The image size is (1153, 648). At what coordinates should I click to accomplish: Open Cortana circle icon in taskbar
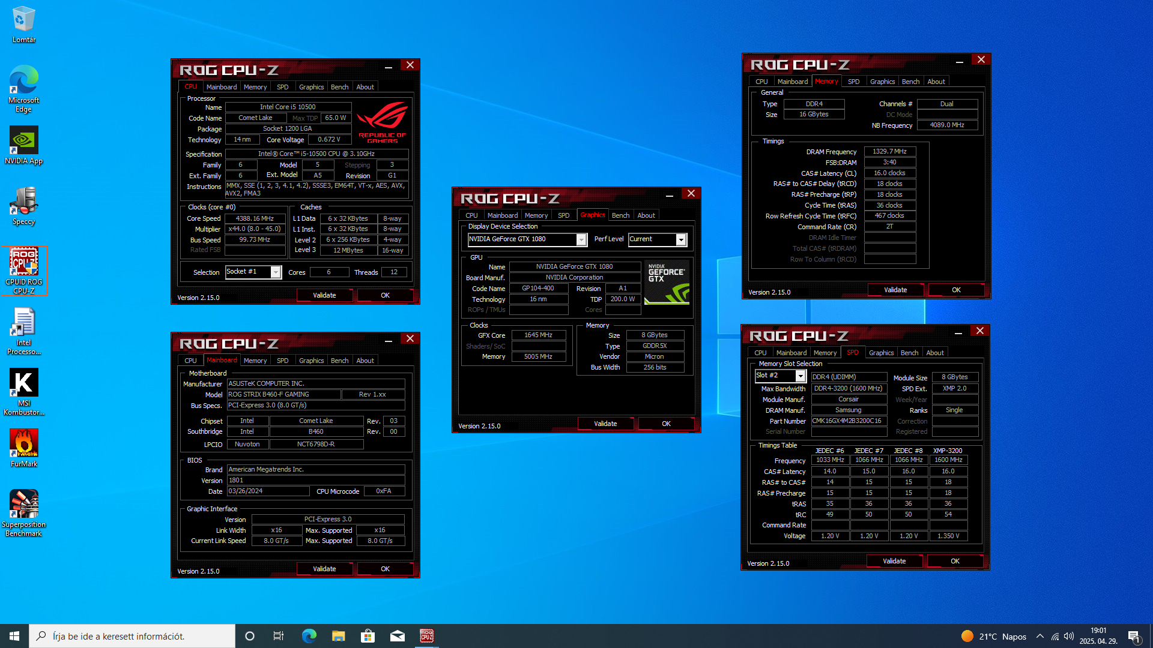point(250,636)
